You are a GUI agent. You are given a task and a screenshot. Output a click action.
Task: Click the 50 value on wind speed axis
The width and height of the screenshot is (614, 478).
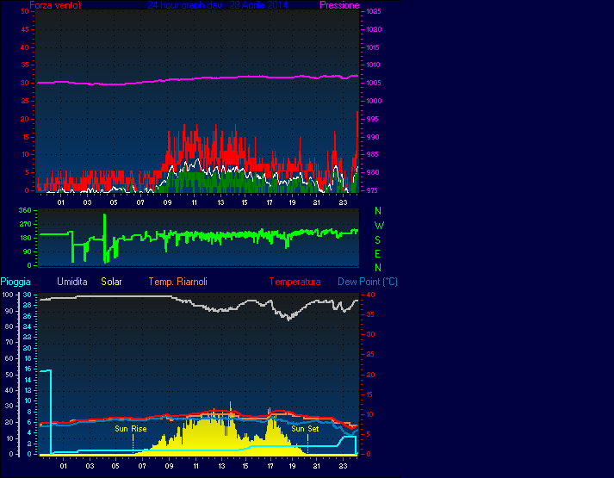coord(28,11)
